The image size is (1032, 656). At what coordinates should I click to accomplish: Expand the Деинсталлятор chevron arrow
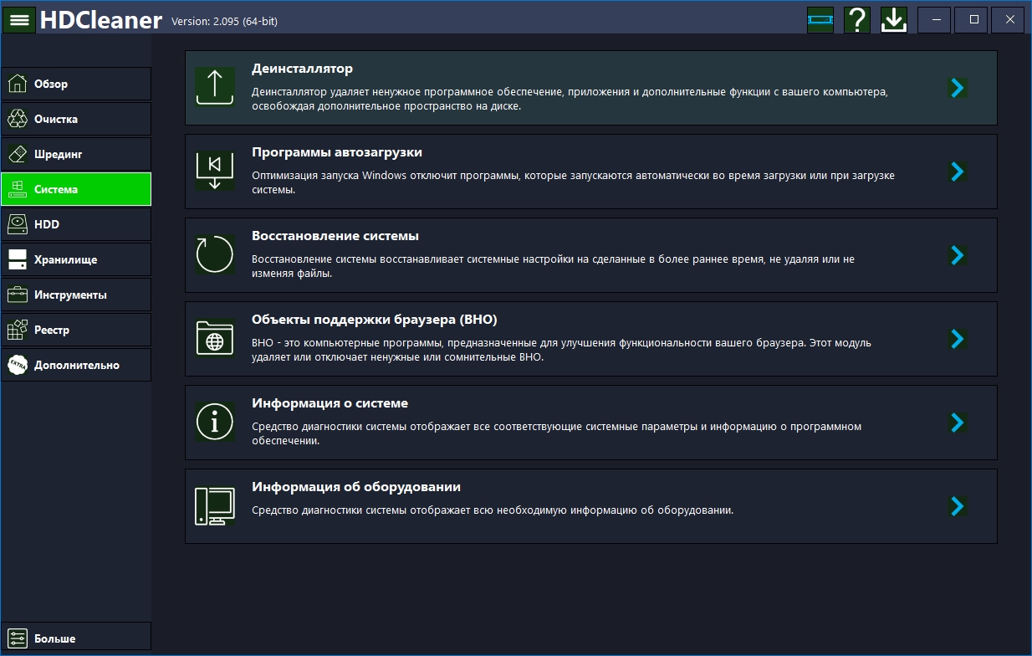click(958, 88)
